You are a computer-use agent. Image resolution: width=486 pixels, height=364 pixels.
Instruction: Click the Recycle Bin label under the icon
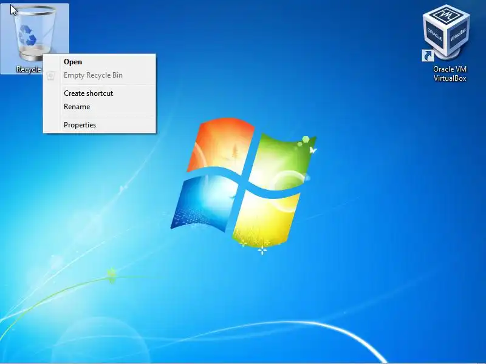tap(29, 69)
